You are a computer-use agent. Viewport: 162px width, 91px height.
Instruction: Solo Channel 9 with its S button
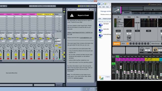coord(39,57)
